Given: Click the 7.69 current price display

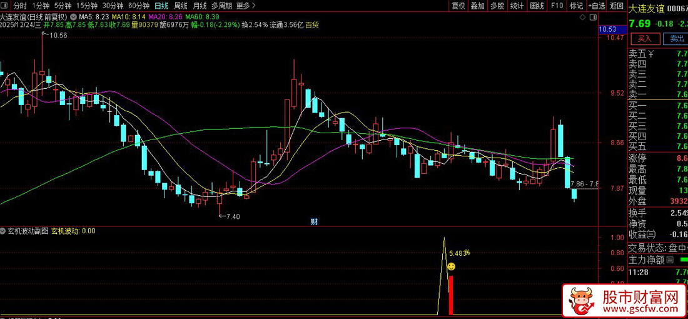Looking at the screenshot, I should click(x=639, y=23).
